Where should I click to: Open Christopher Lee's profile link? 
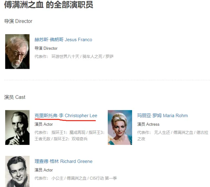66,116
